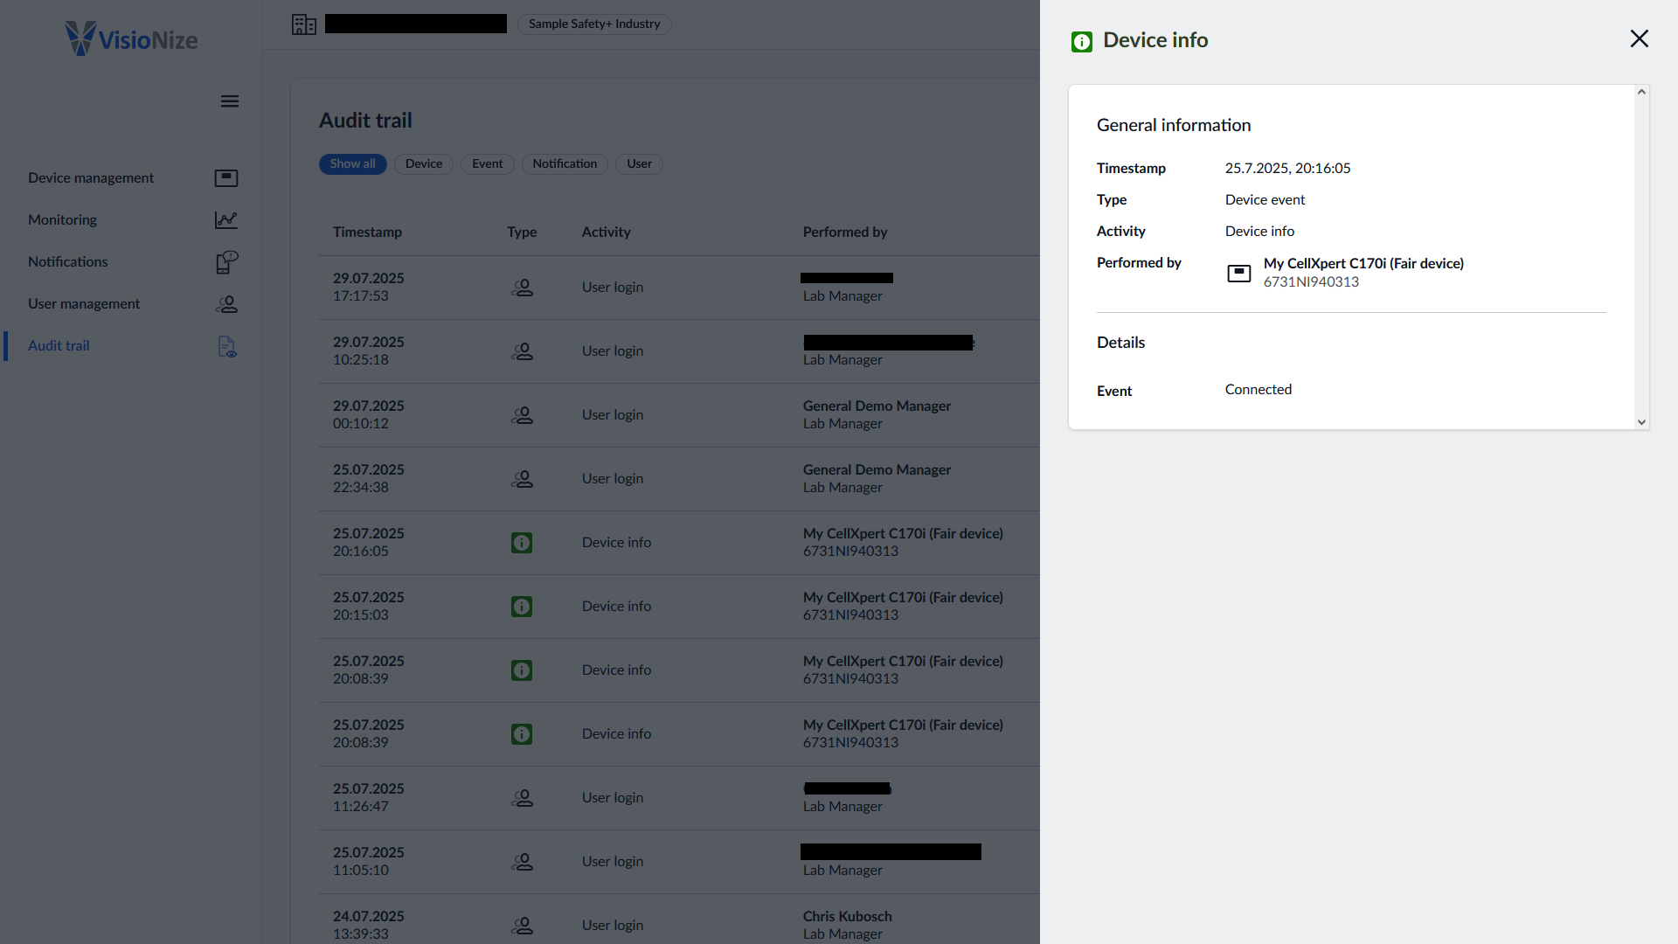Open the Sample Safety+ Industry label
The width and height of the screenshot is (1678, 944).
tap(594, 24)
